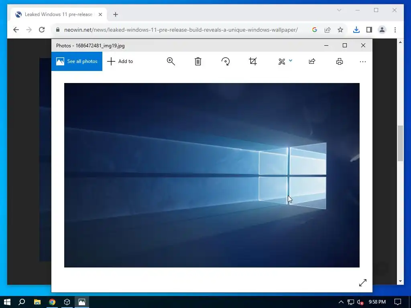Open the See more ellipsis menu in Photos
Viewport: 411px width, 308px height.
pyautogui.click(x=363, y=62)
